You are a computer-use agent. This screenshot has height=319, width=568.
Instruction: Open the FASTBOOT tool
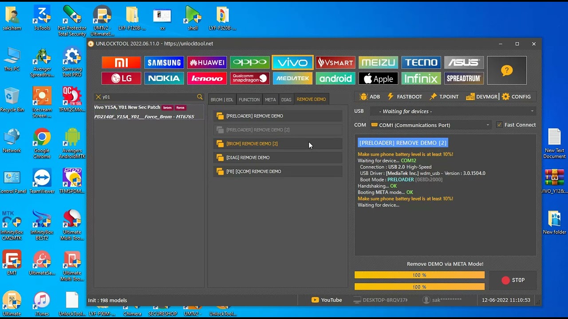(x=404, y=97)
